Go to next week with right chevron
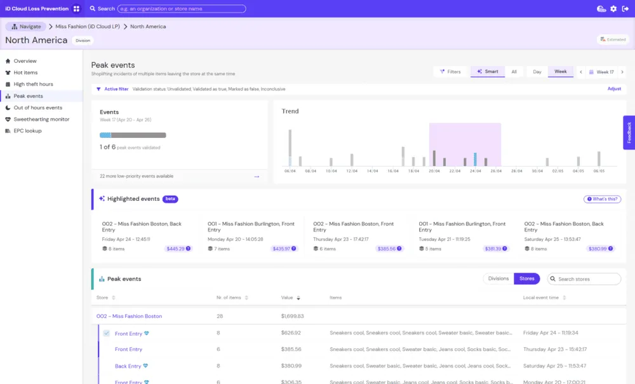635x384 pixels. pyautogui.click(x=622, y=72)
